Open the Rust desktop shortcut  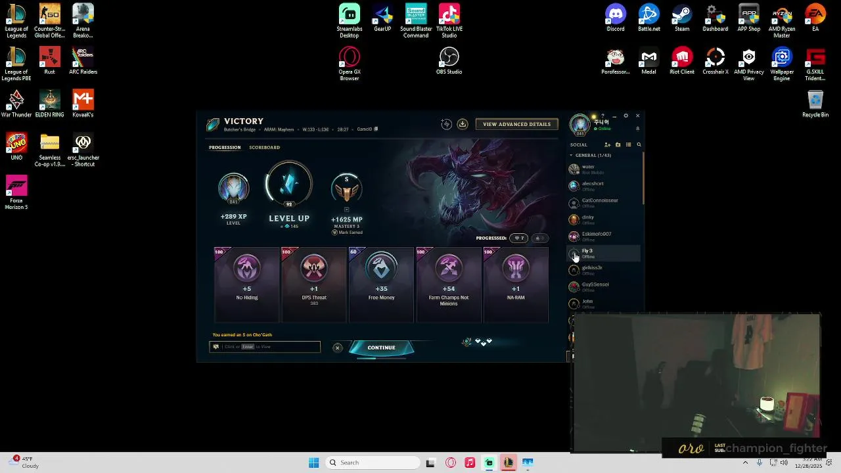(x=50, y=61)
